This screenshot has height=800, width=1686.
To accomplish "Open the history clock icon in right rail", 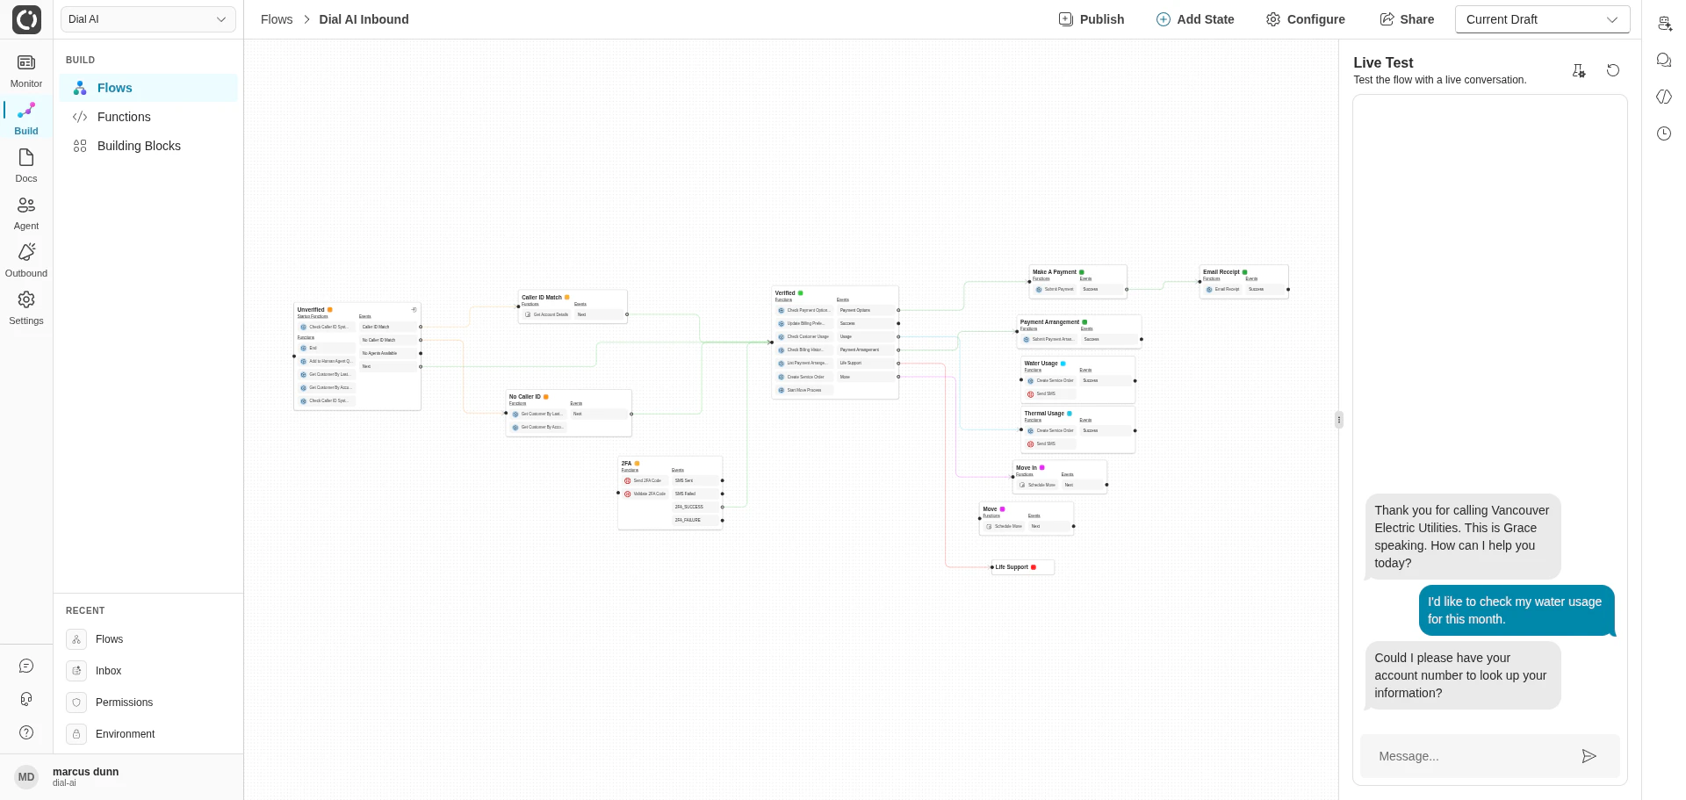I will point(1664,133).
